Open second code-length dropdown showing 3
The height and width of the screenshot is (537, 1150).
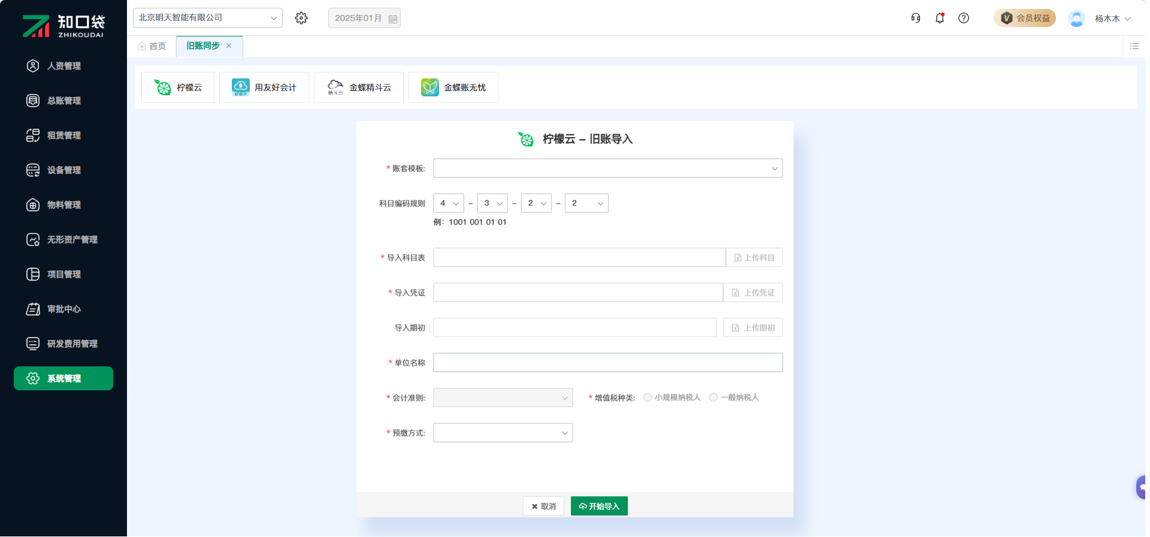pyautogui.click(x=492, y=203)
